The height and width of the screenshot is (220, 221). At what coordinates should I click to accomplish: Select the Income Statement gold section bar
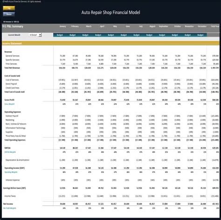tap(110, 43)
